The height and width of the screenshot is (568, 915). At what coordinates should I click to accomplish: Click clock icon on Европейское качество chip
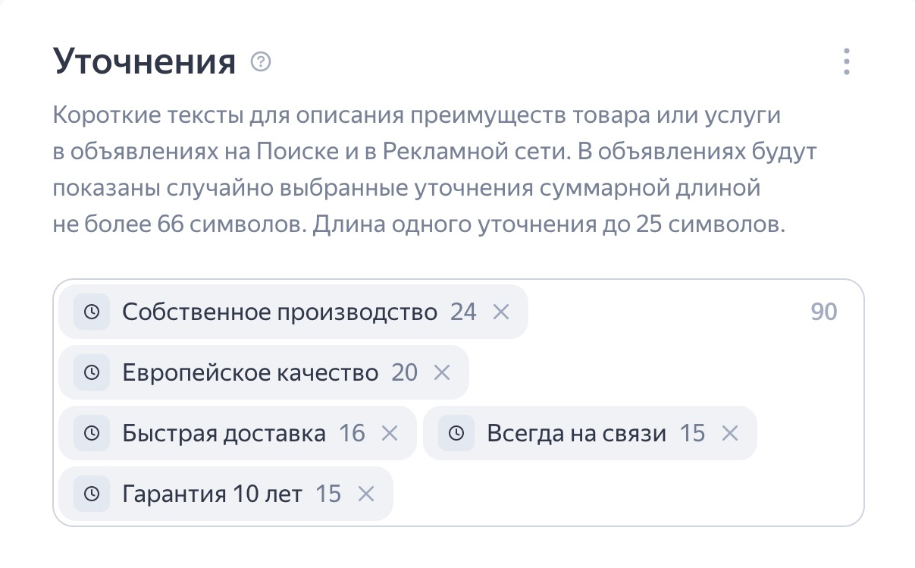coord(92,372)
